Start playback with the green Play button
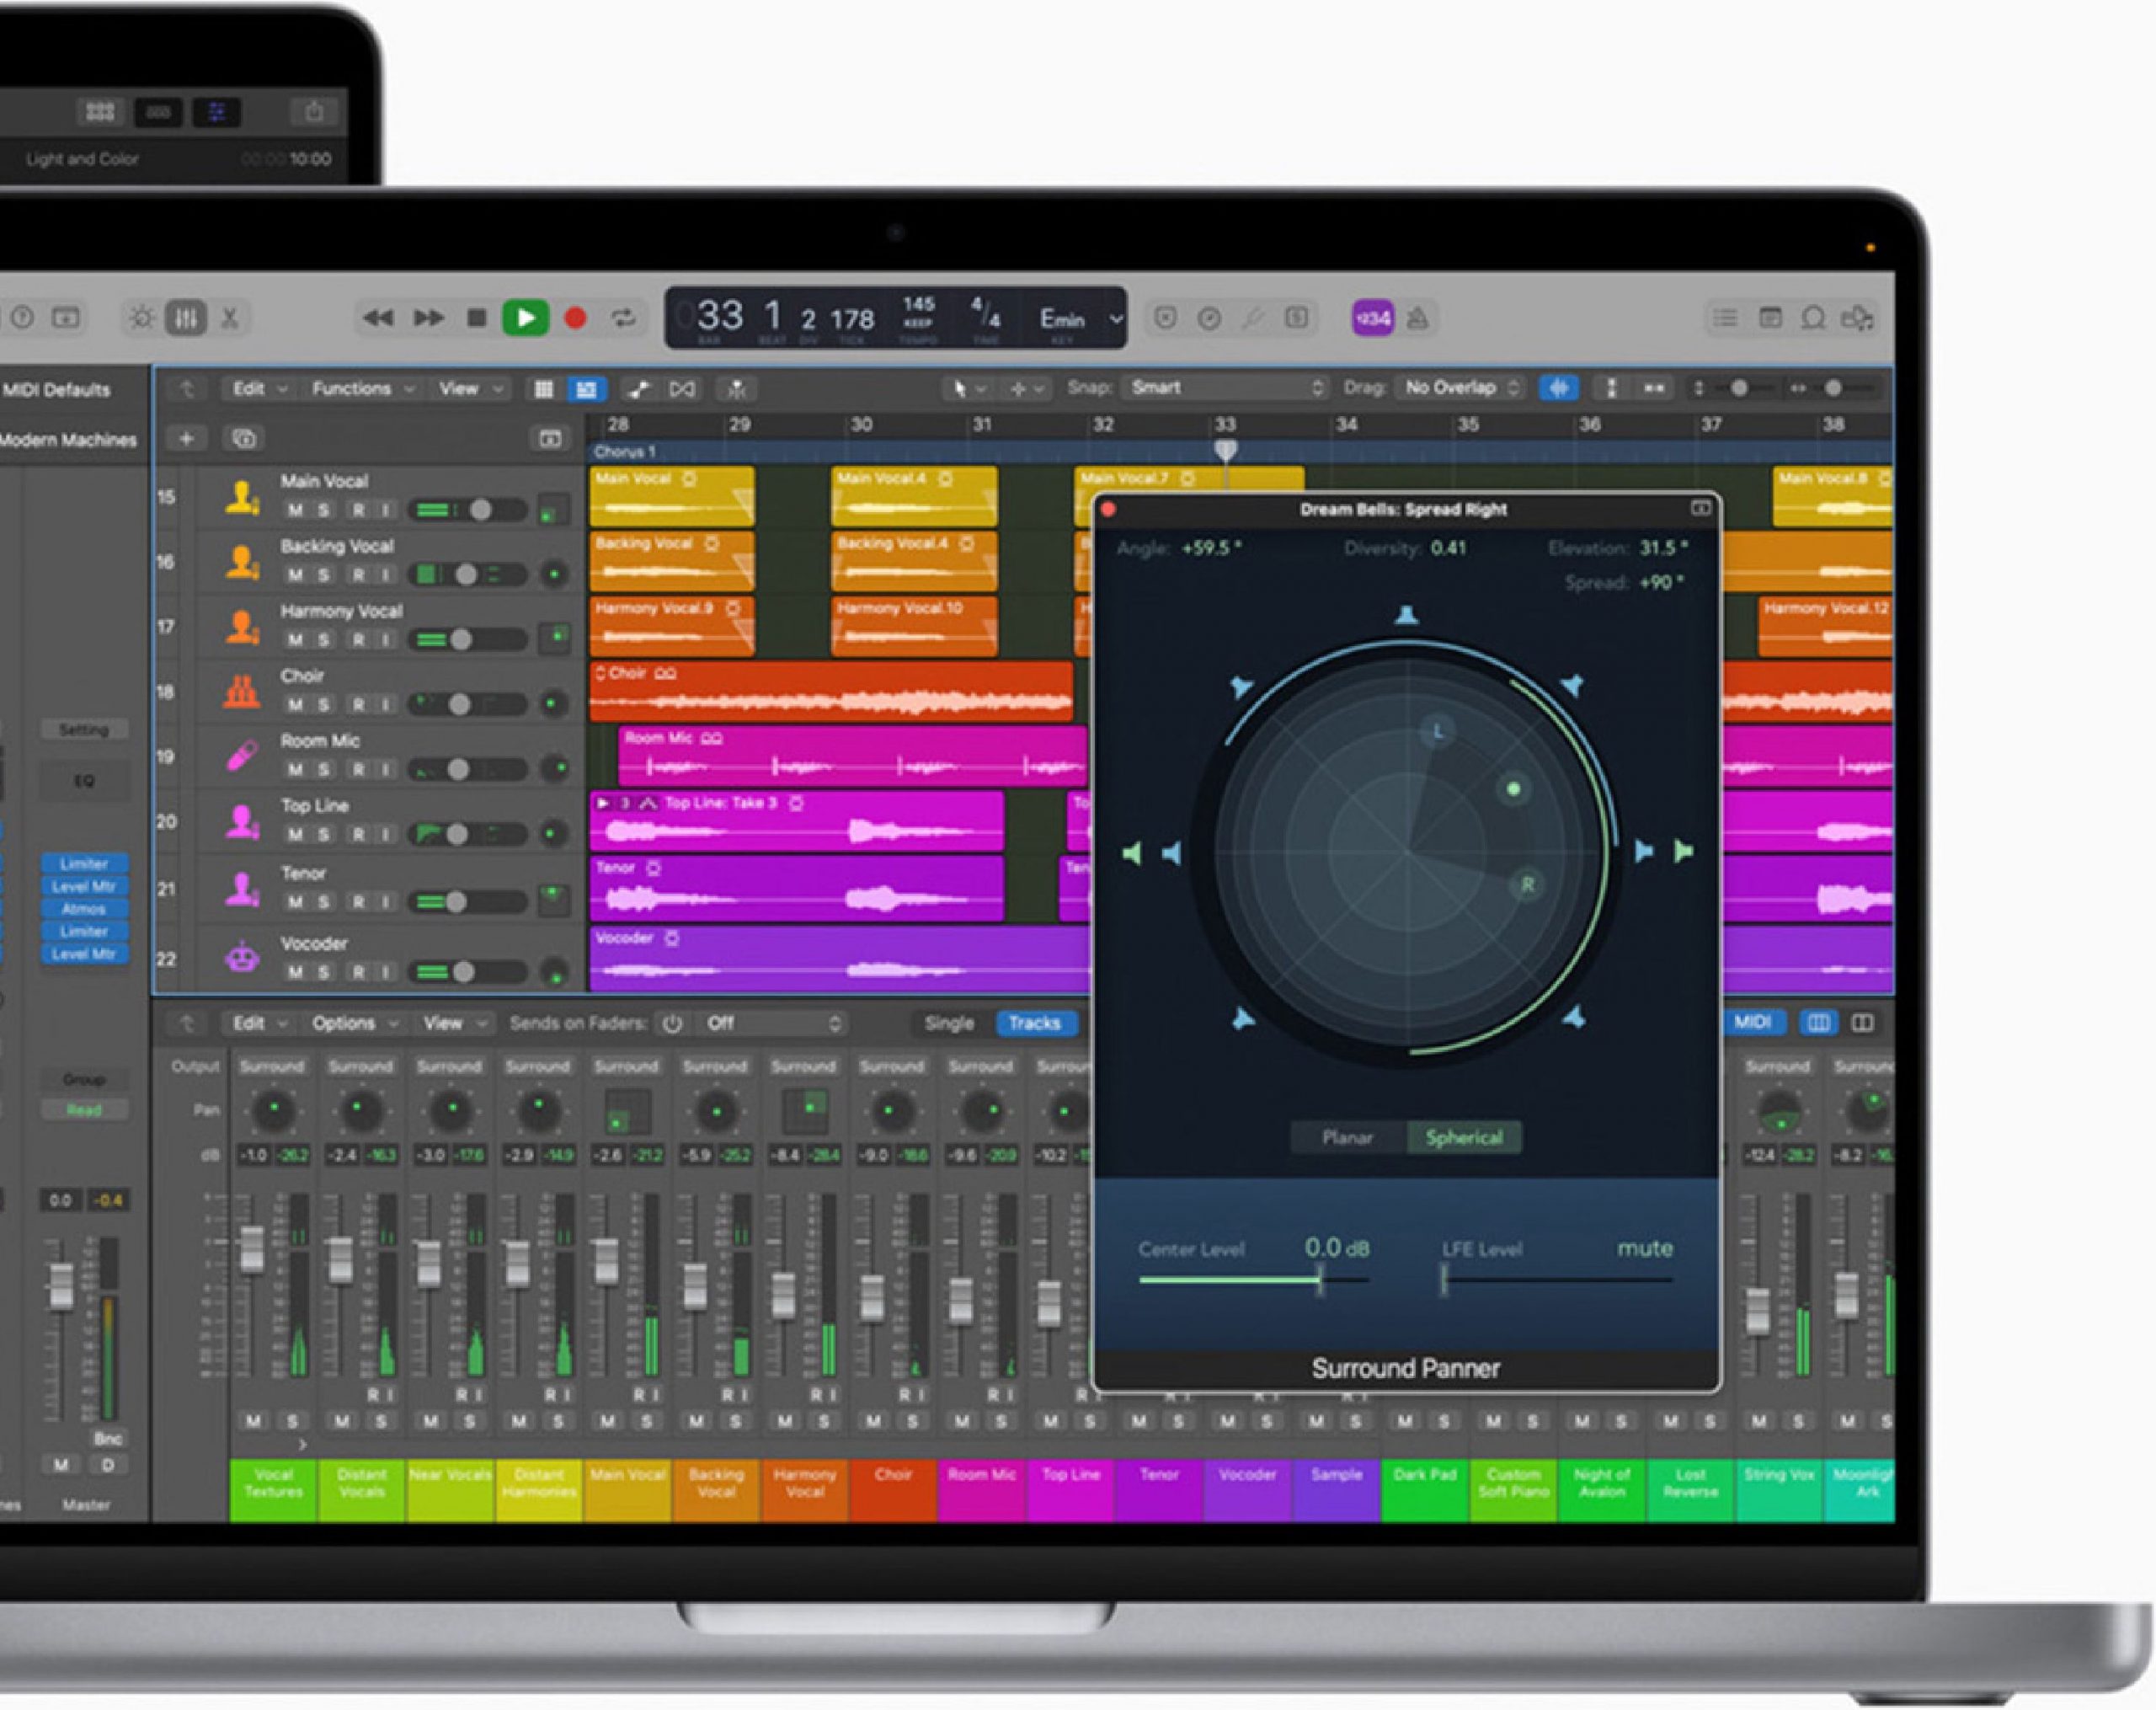This screenshot has width=2156, height=1710. click(525, 318)
